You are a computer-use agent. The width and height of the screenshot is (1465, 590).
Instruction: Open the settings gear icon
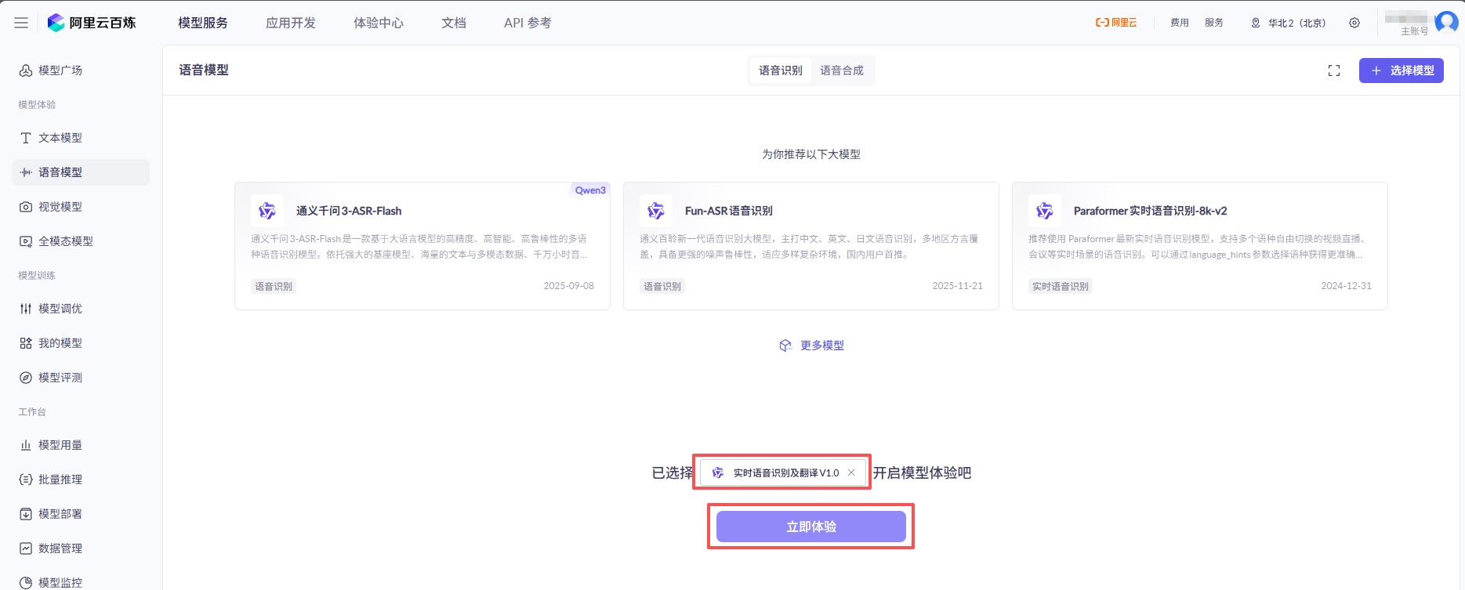point(1354,23)
